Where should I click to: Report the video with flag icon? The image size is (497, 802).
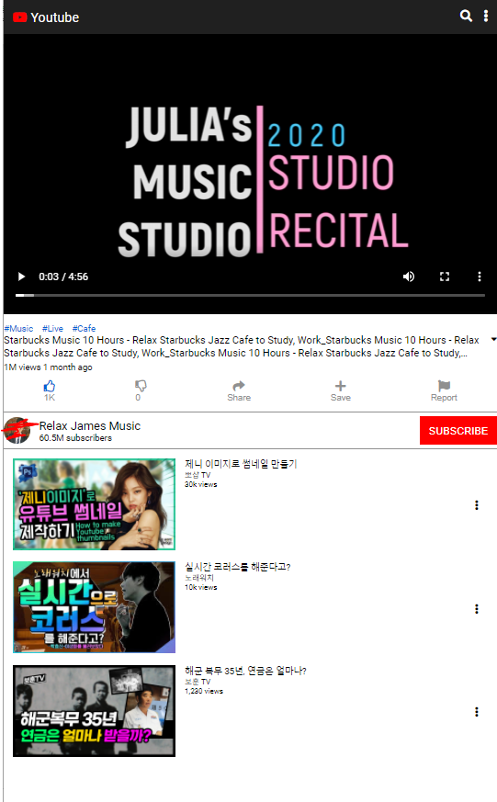pyautogui.click(x=444, y=390)
